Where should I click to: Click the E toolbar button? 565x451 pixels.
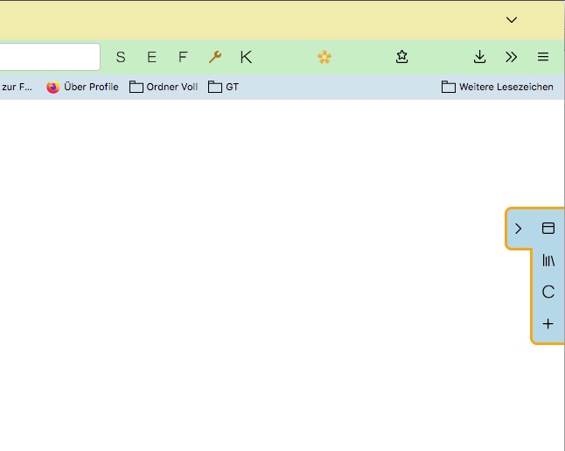151,57
